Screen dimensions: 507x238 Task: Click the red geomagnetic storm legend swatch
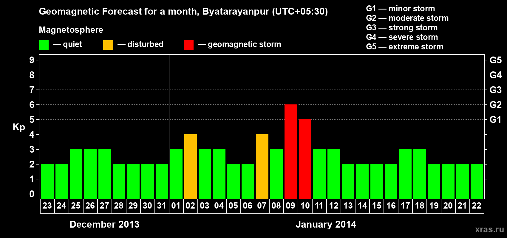point(188,45)
